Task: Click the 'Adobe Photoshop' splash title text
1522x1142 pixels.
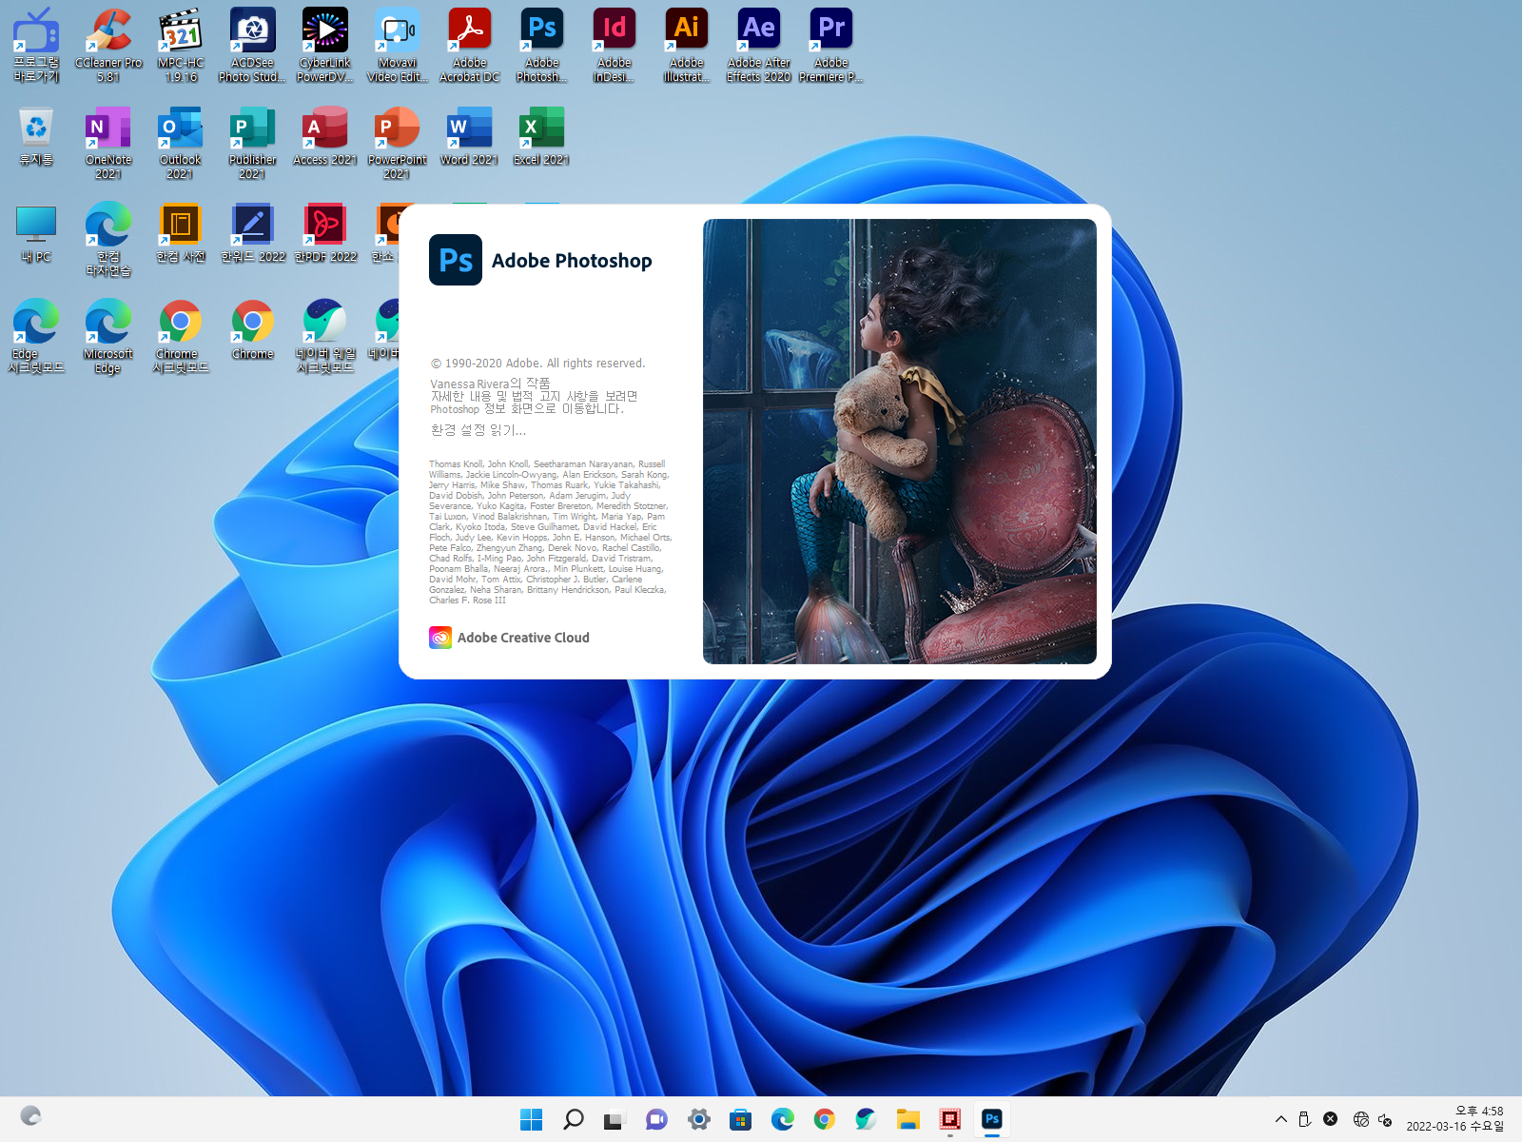Action: [572, 261]
